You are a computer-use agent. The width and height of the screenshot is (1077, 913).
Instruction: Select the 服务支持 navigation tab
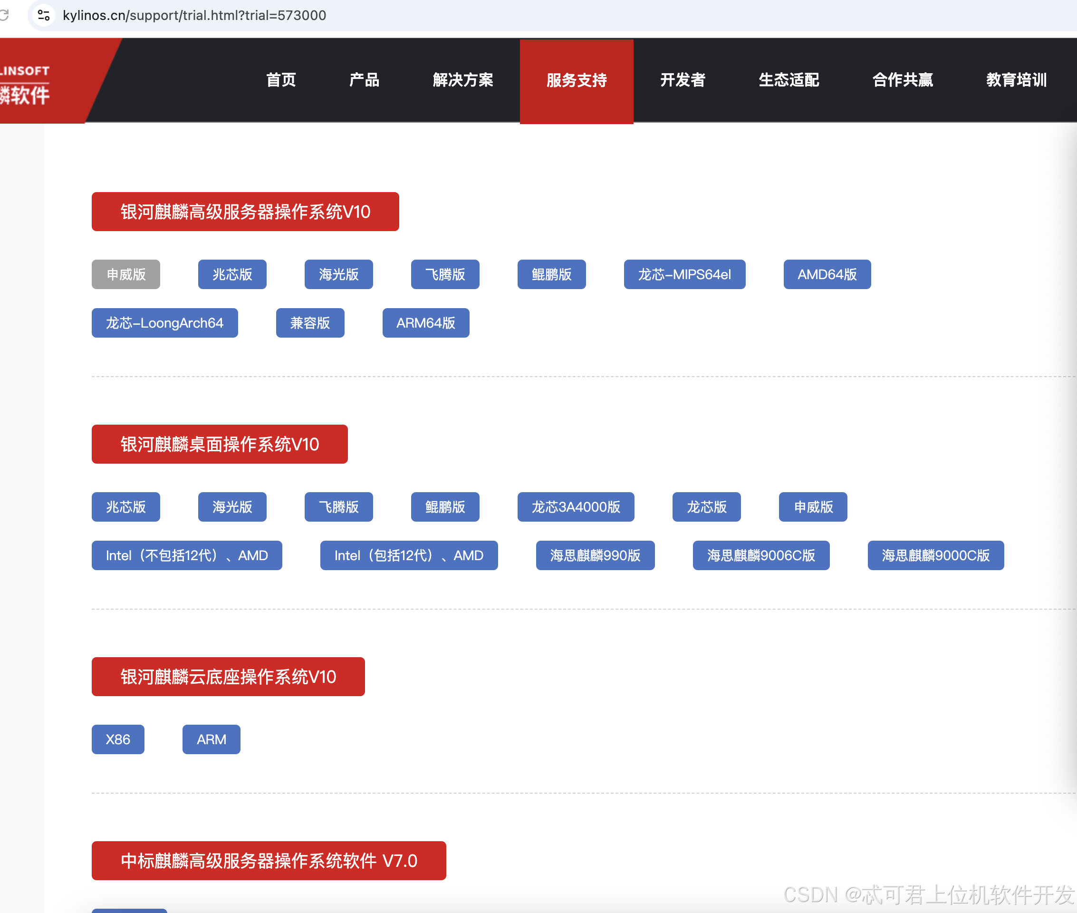tap(576, 80)
